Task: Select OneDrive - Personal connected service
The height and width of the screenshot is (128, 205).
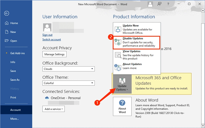Action: [x=66, y=98]
